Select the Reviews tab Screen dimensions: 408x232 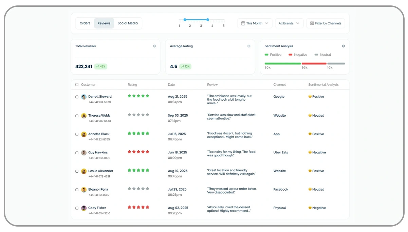click(x=104, y=23)
